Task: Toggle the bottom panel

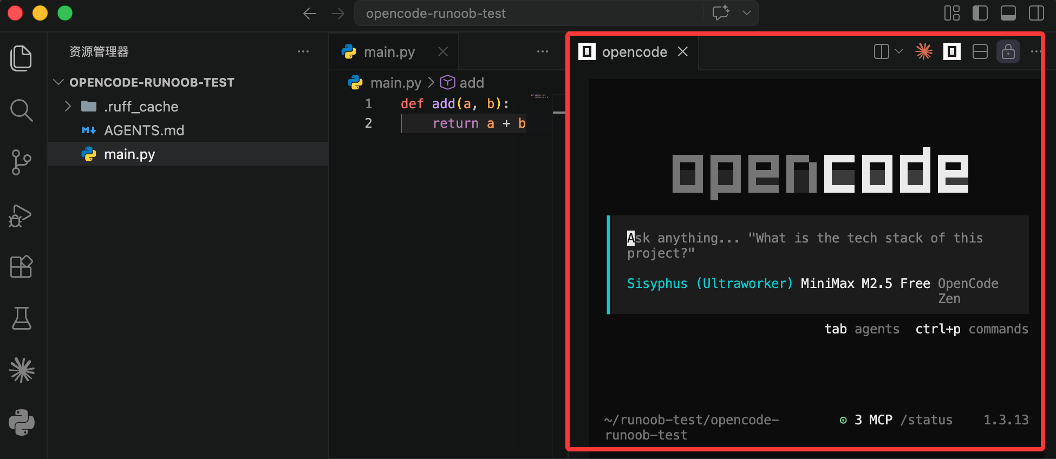Action: 1008,13
